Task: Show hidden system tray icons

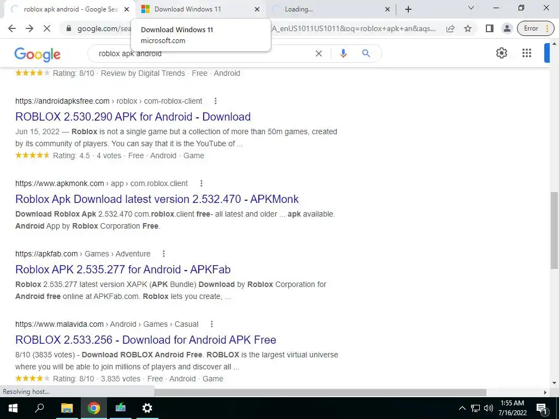Action: click(x=462, y=408)
